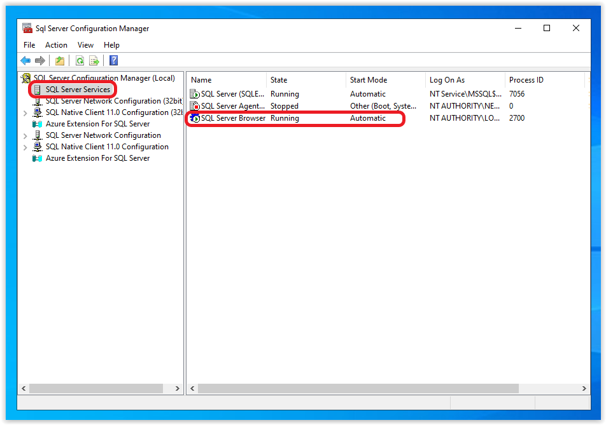Open the View menu
The image size is (606, 425).
click(85, 45)
